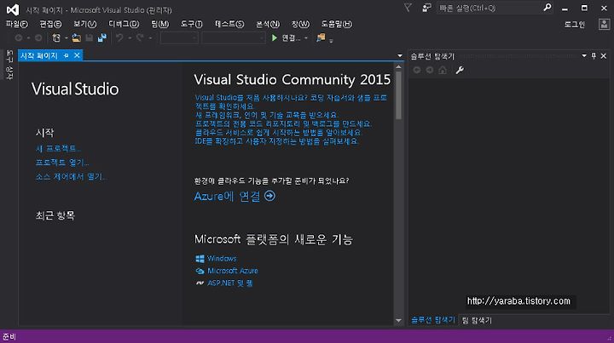Click the 프로젝트 열기... link
Viewport: 614px width, 343px height.
(62, 163)
